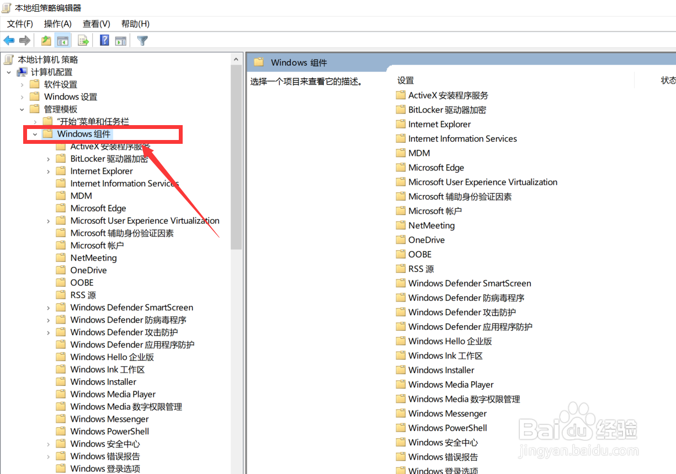Click the folder icon of Internet Explorer in settings list

(401, 124)
